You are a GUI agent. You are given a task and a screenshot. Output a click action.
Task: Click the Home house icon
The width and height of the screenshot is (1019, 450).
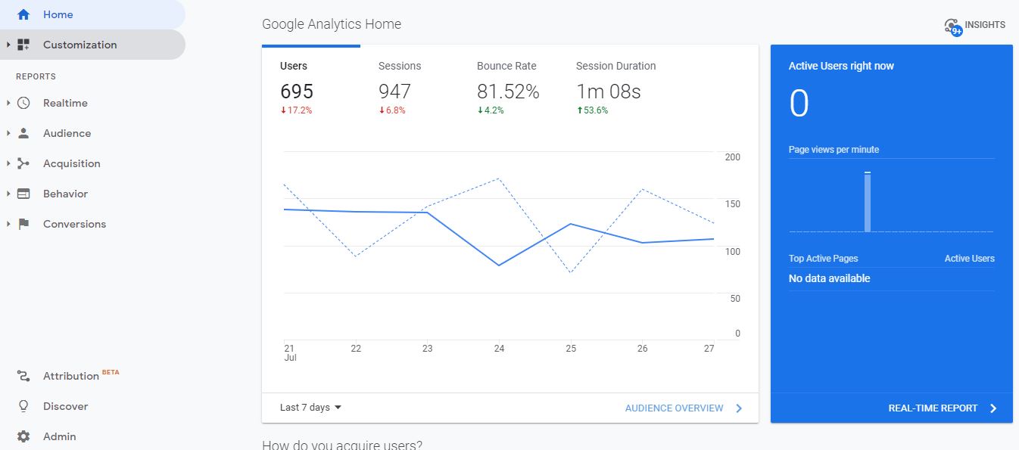(x=23, y=14)
